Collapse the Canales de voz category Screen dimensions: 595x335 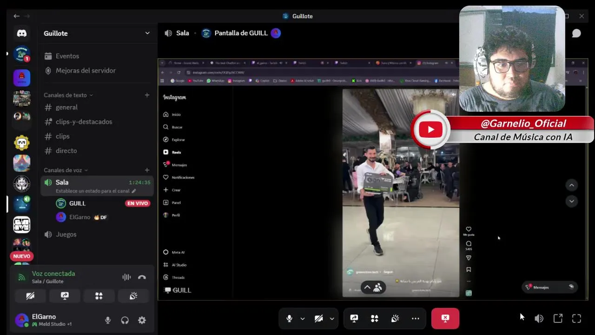point(66,170)
